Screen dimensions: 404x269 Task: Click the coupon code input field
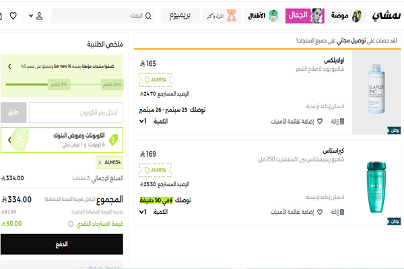point(75,112)
